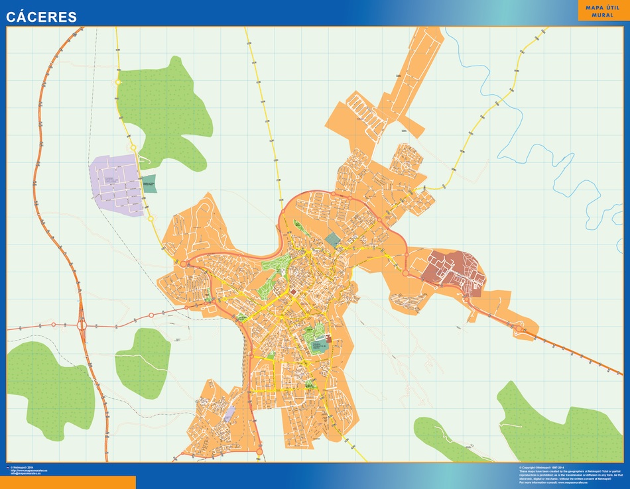Image resolution: width=630 pixels, height=489 pixels.
Task: Click the teal plot beside the purple industrial estate
Action: pyautogui.click(x=149, y=184)
